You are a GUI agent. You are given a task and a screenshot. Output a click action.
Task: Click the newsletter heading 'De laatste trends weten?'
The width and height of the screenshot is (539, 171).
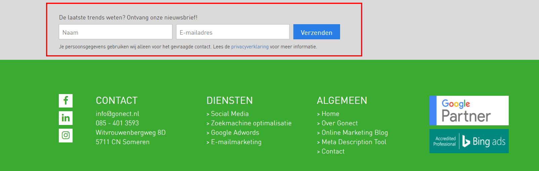click(92, 17)
